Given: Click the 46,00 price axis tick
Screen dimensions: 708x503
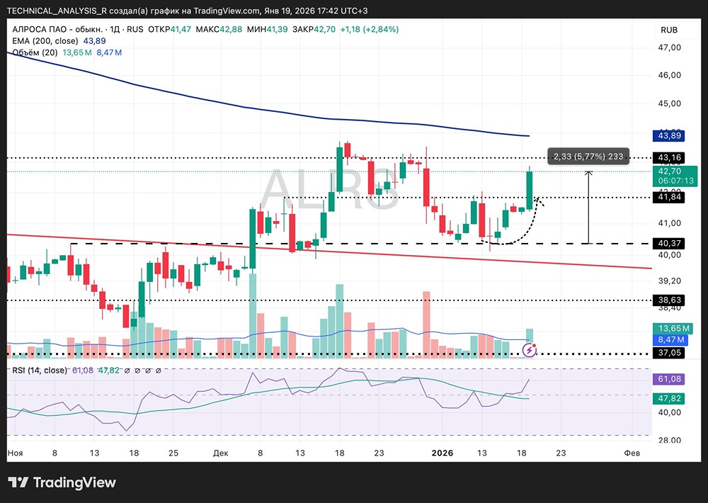Looking at the screenshot, I should (669, 75).
